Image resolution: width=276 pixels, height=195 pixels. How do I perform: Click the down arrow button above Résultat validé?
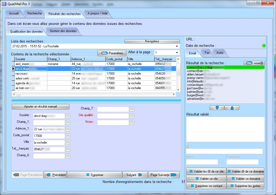[217, 108]
